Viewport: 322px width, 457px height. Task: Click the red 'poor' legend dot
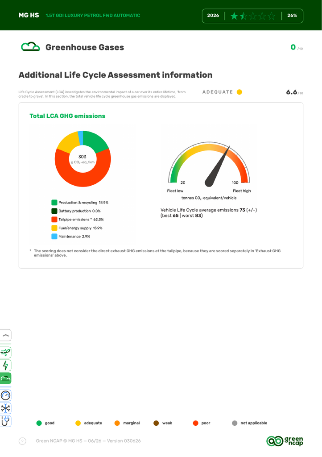(x=195, y=423)
